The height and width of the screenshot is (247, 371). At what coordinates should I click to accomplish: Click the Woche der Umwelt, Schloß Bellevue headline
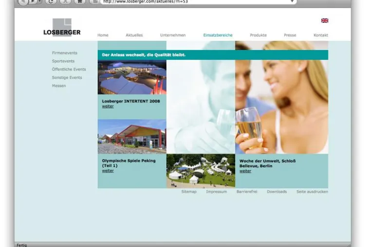point(267,163)
